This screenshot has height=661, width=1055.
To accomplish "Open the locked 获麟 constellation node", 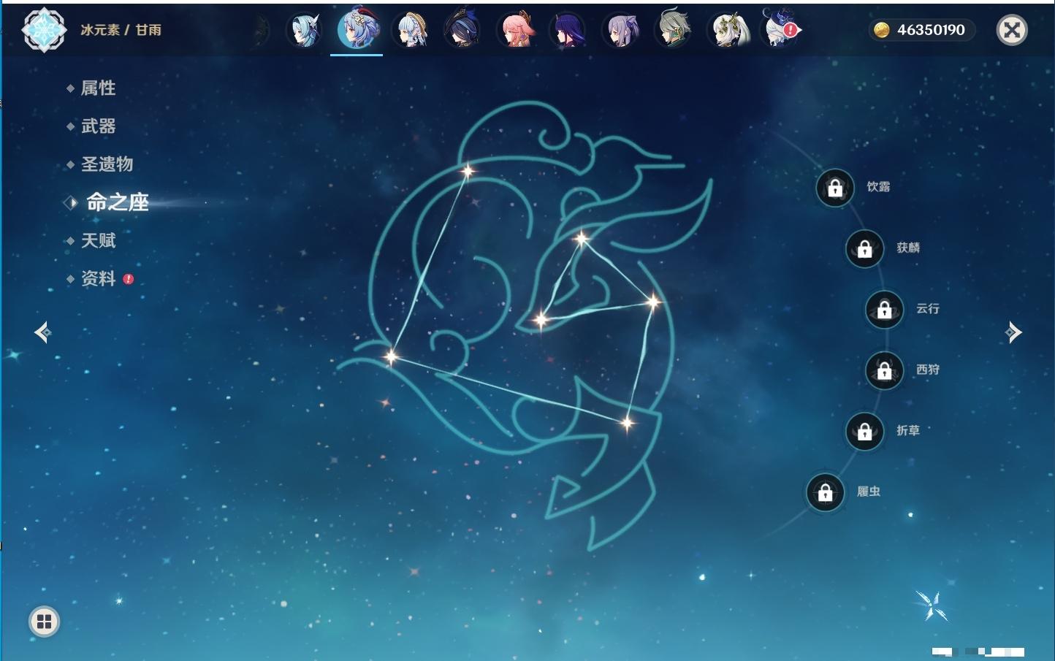I will tap(865, 249).
